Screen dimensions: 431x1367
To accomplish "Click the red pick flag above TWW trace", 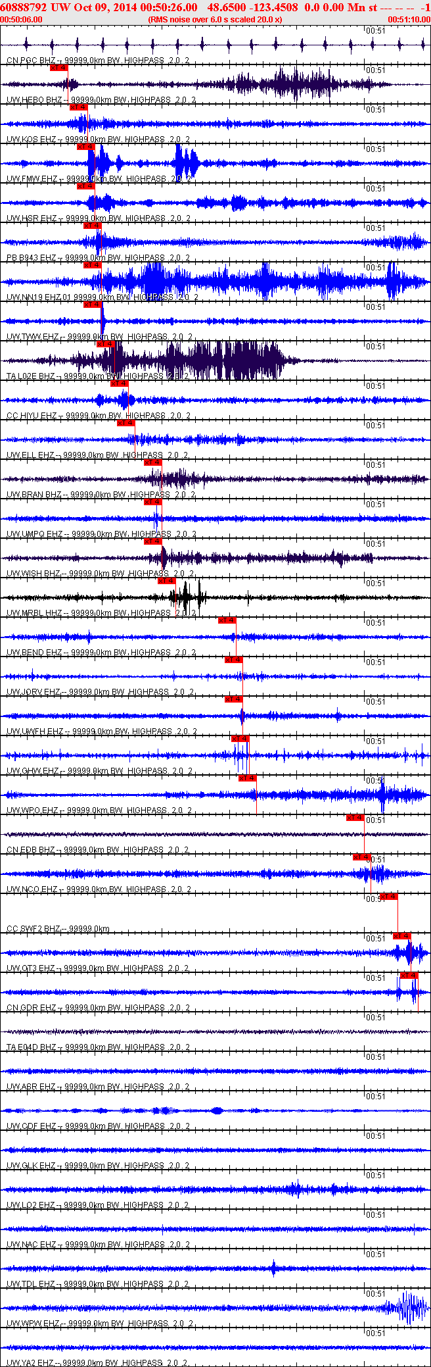I will pos(93,305).
